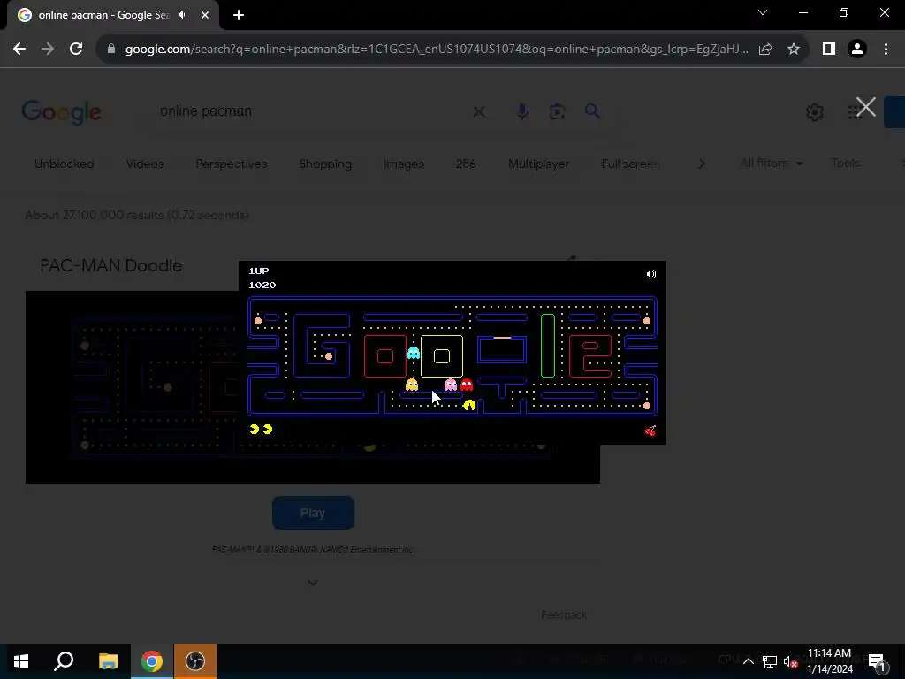Image resolution: width=905 pixels, height=679 pixels.
Task: Click the search field containing online pacman
Action: 312,111
